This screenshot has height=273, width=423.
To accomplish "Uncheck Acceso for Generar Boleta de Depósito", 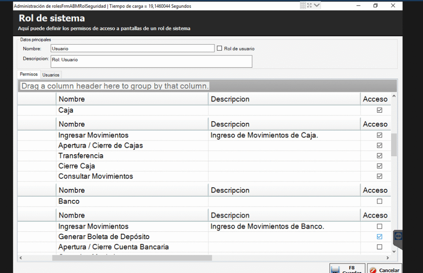I will [379, 237].
